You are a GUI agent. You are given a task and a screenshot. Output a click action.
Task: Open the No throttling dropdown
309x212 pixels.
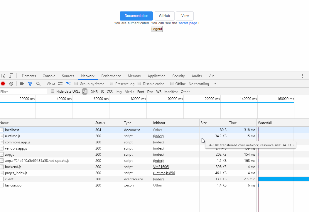(202, 84)
